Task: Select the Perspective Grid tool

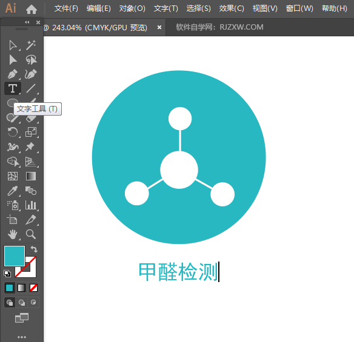Action: click(31, 162)
